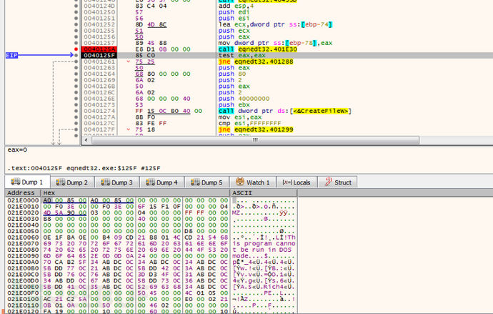Switch to the Dump 1 tab
Viewport: 493px width, 314px height.
(x=27, y=182)
